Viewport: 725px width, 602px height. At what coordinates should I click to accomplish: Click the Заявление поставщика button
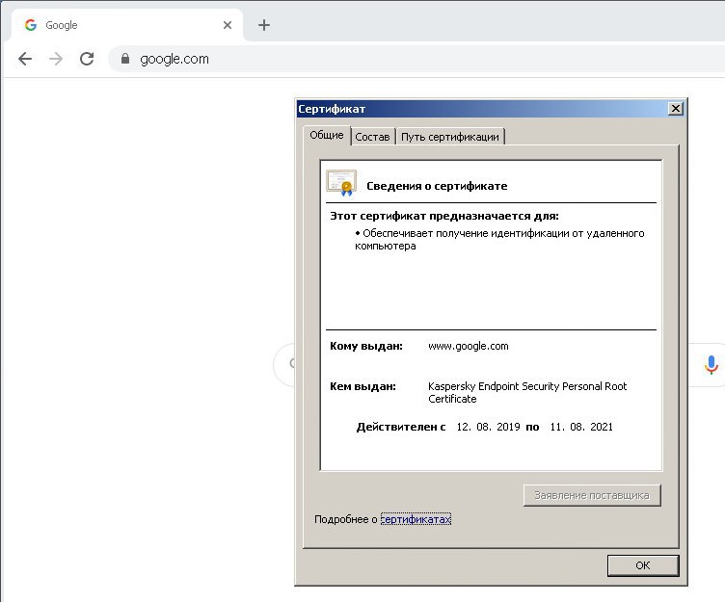point(592,495)
